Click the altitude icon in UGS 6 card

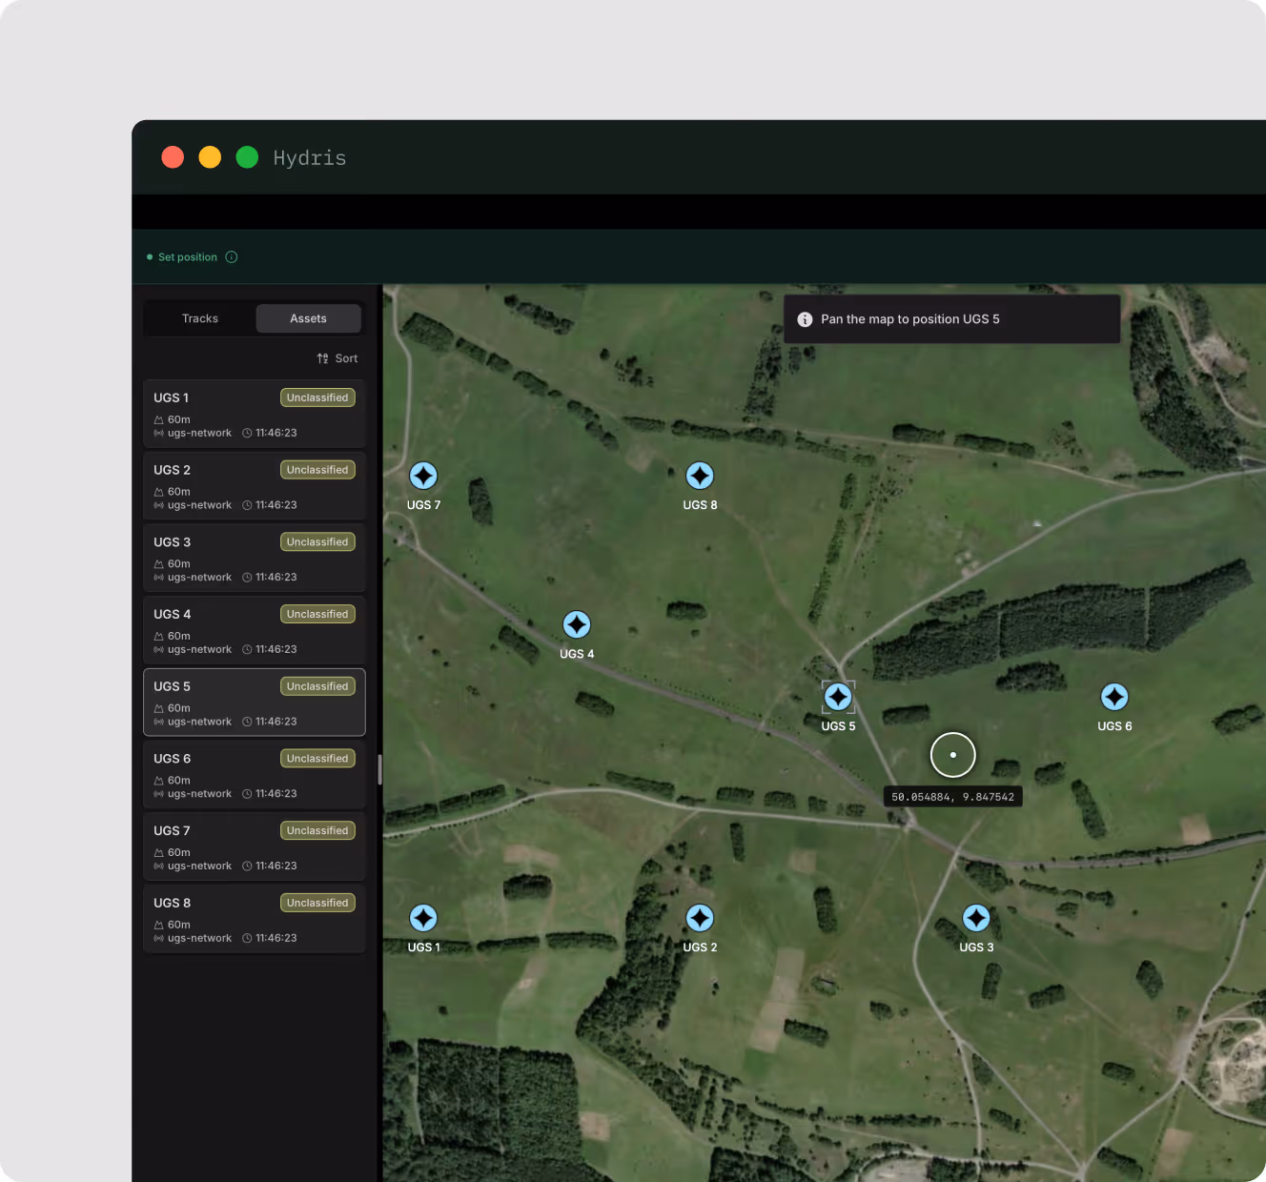[x=158, y=781]
